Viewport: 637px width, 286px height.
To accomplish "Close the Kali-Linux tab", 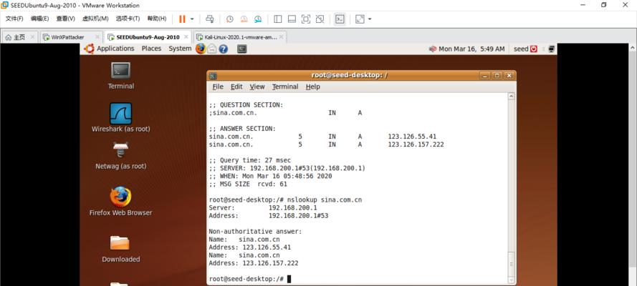I will pyautogui.click(x=281, y=37).
